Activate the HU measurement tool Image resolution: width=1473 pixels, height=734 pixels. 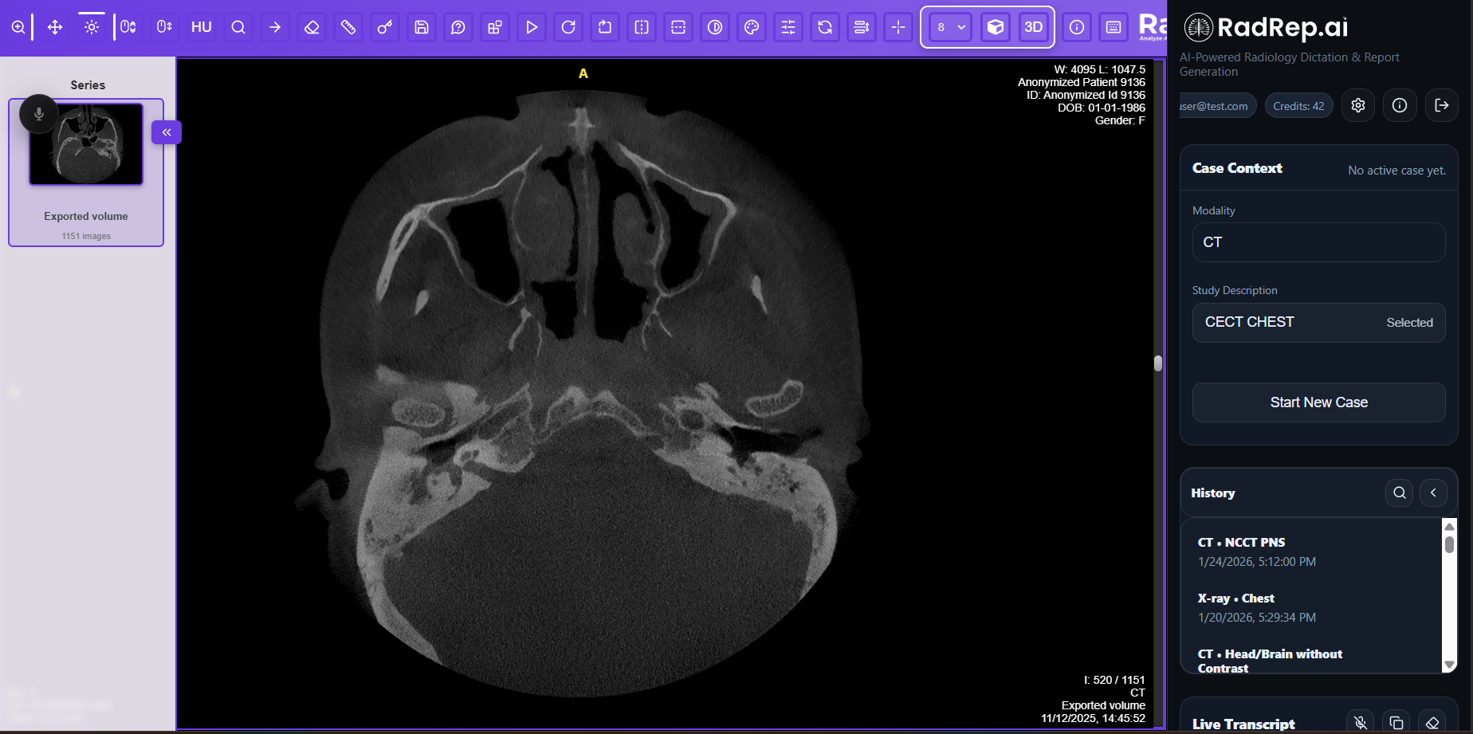(x=201, y=26)
